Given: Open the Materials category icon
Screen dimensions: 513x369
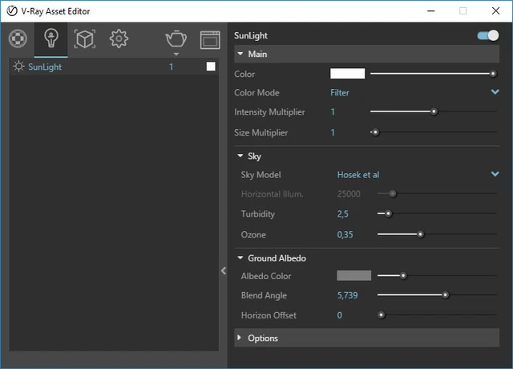Looking at the screenshot, I should (x=18, y=39).
